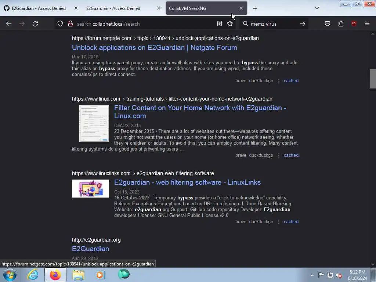
Task: Open the clock showing 8:12 PM
Action: click(x=357, y=275)
